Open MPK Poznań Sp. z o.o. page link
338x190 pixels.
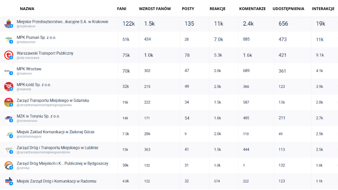(37, 37)
